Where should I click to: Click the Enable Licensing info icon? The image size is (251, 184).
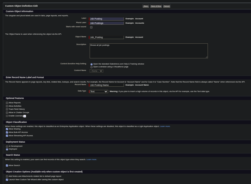click(x=25, y=116)
